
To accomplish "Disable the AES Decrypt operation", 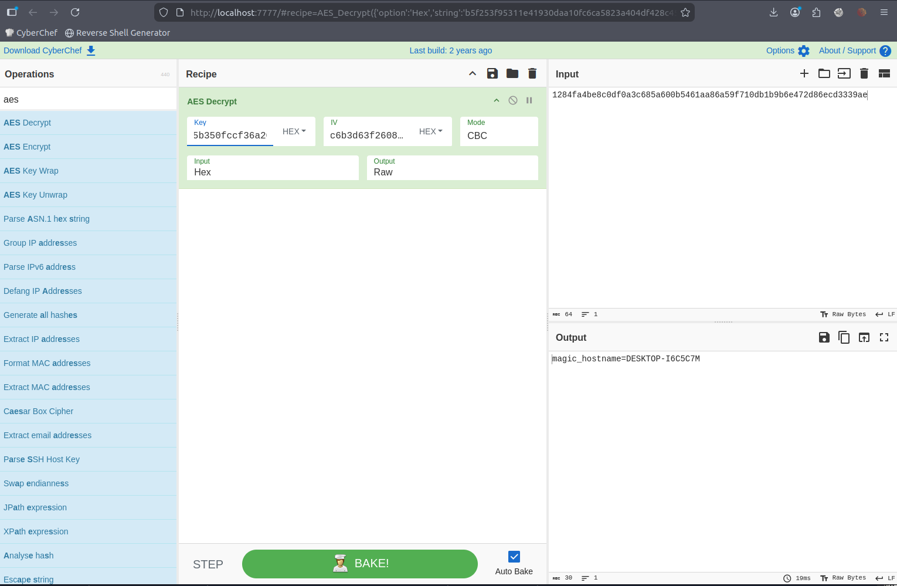I will point(513,100).
